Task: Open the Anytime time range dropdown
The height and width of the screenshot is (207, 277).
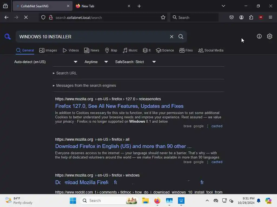Action: (x=96, y=62)
